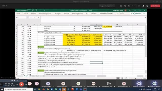
Task: Click the СД participant avatar
Action: click(x=37, y=84)
